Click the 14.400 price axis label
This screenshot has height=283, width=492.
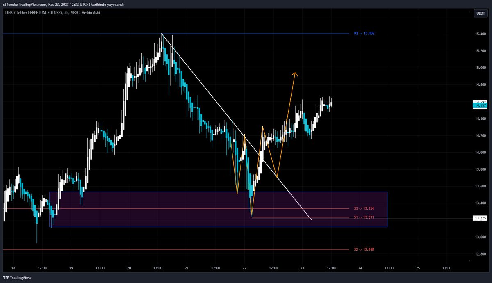(480, 119)
